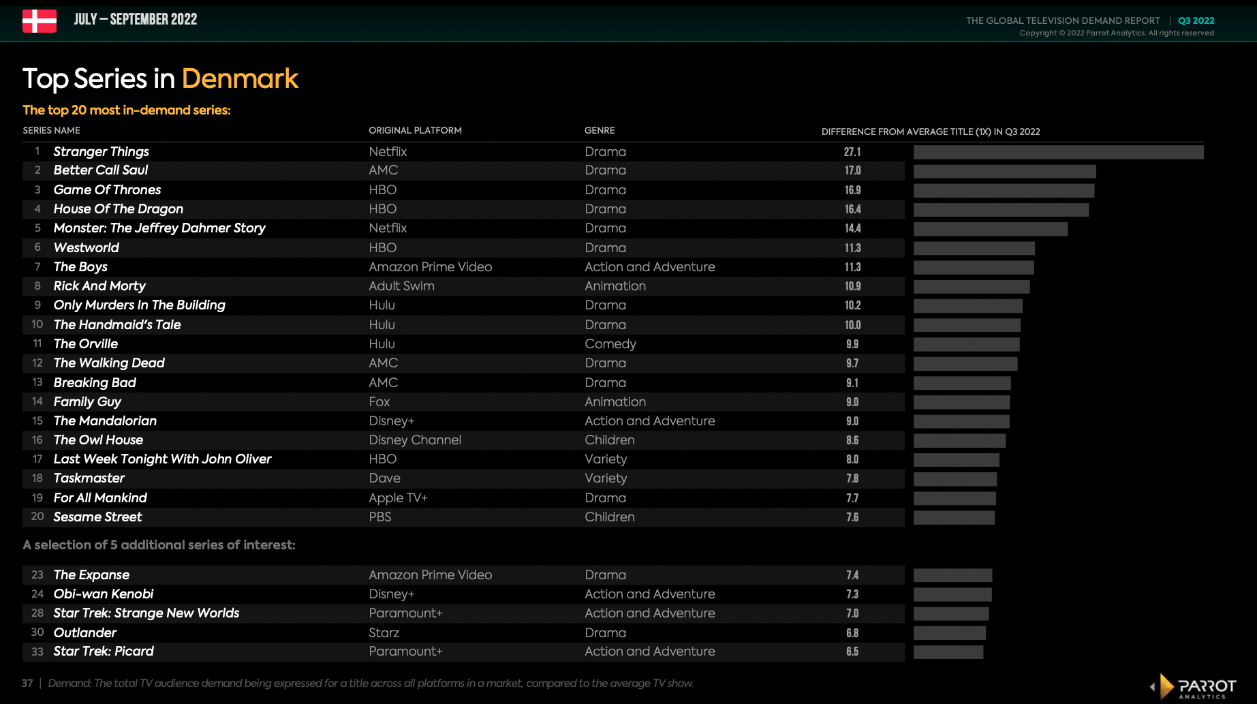Click the Genre column header
Viewport: 1257px width, 704px height.
point(600,130)
